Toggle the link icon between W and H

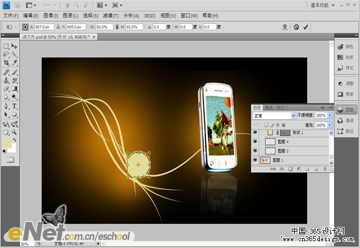[x=117, y=27]
